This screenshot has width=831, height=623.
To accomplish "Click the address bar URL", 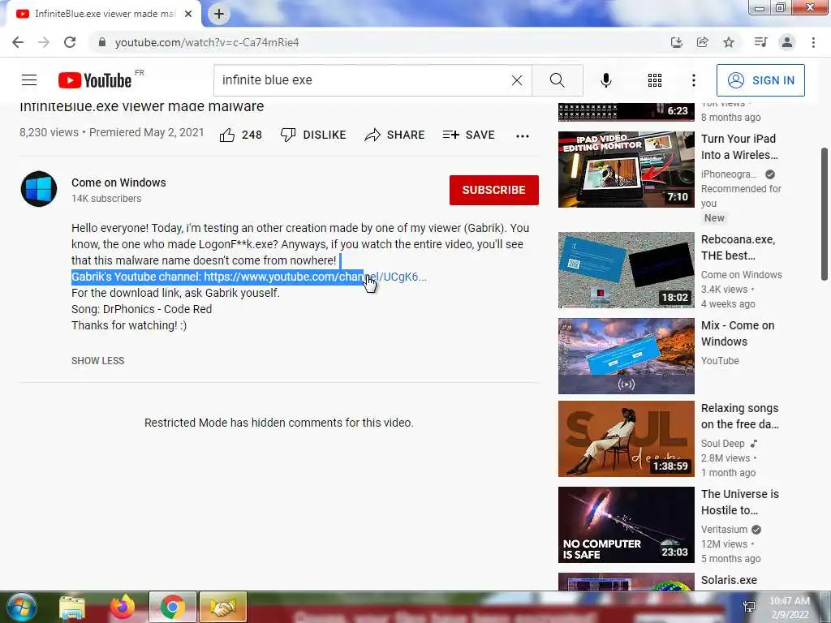I will (207, 42).
